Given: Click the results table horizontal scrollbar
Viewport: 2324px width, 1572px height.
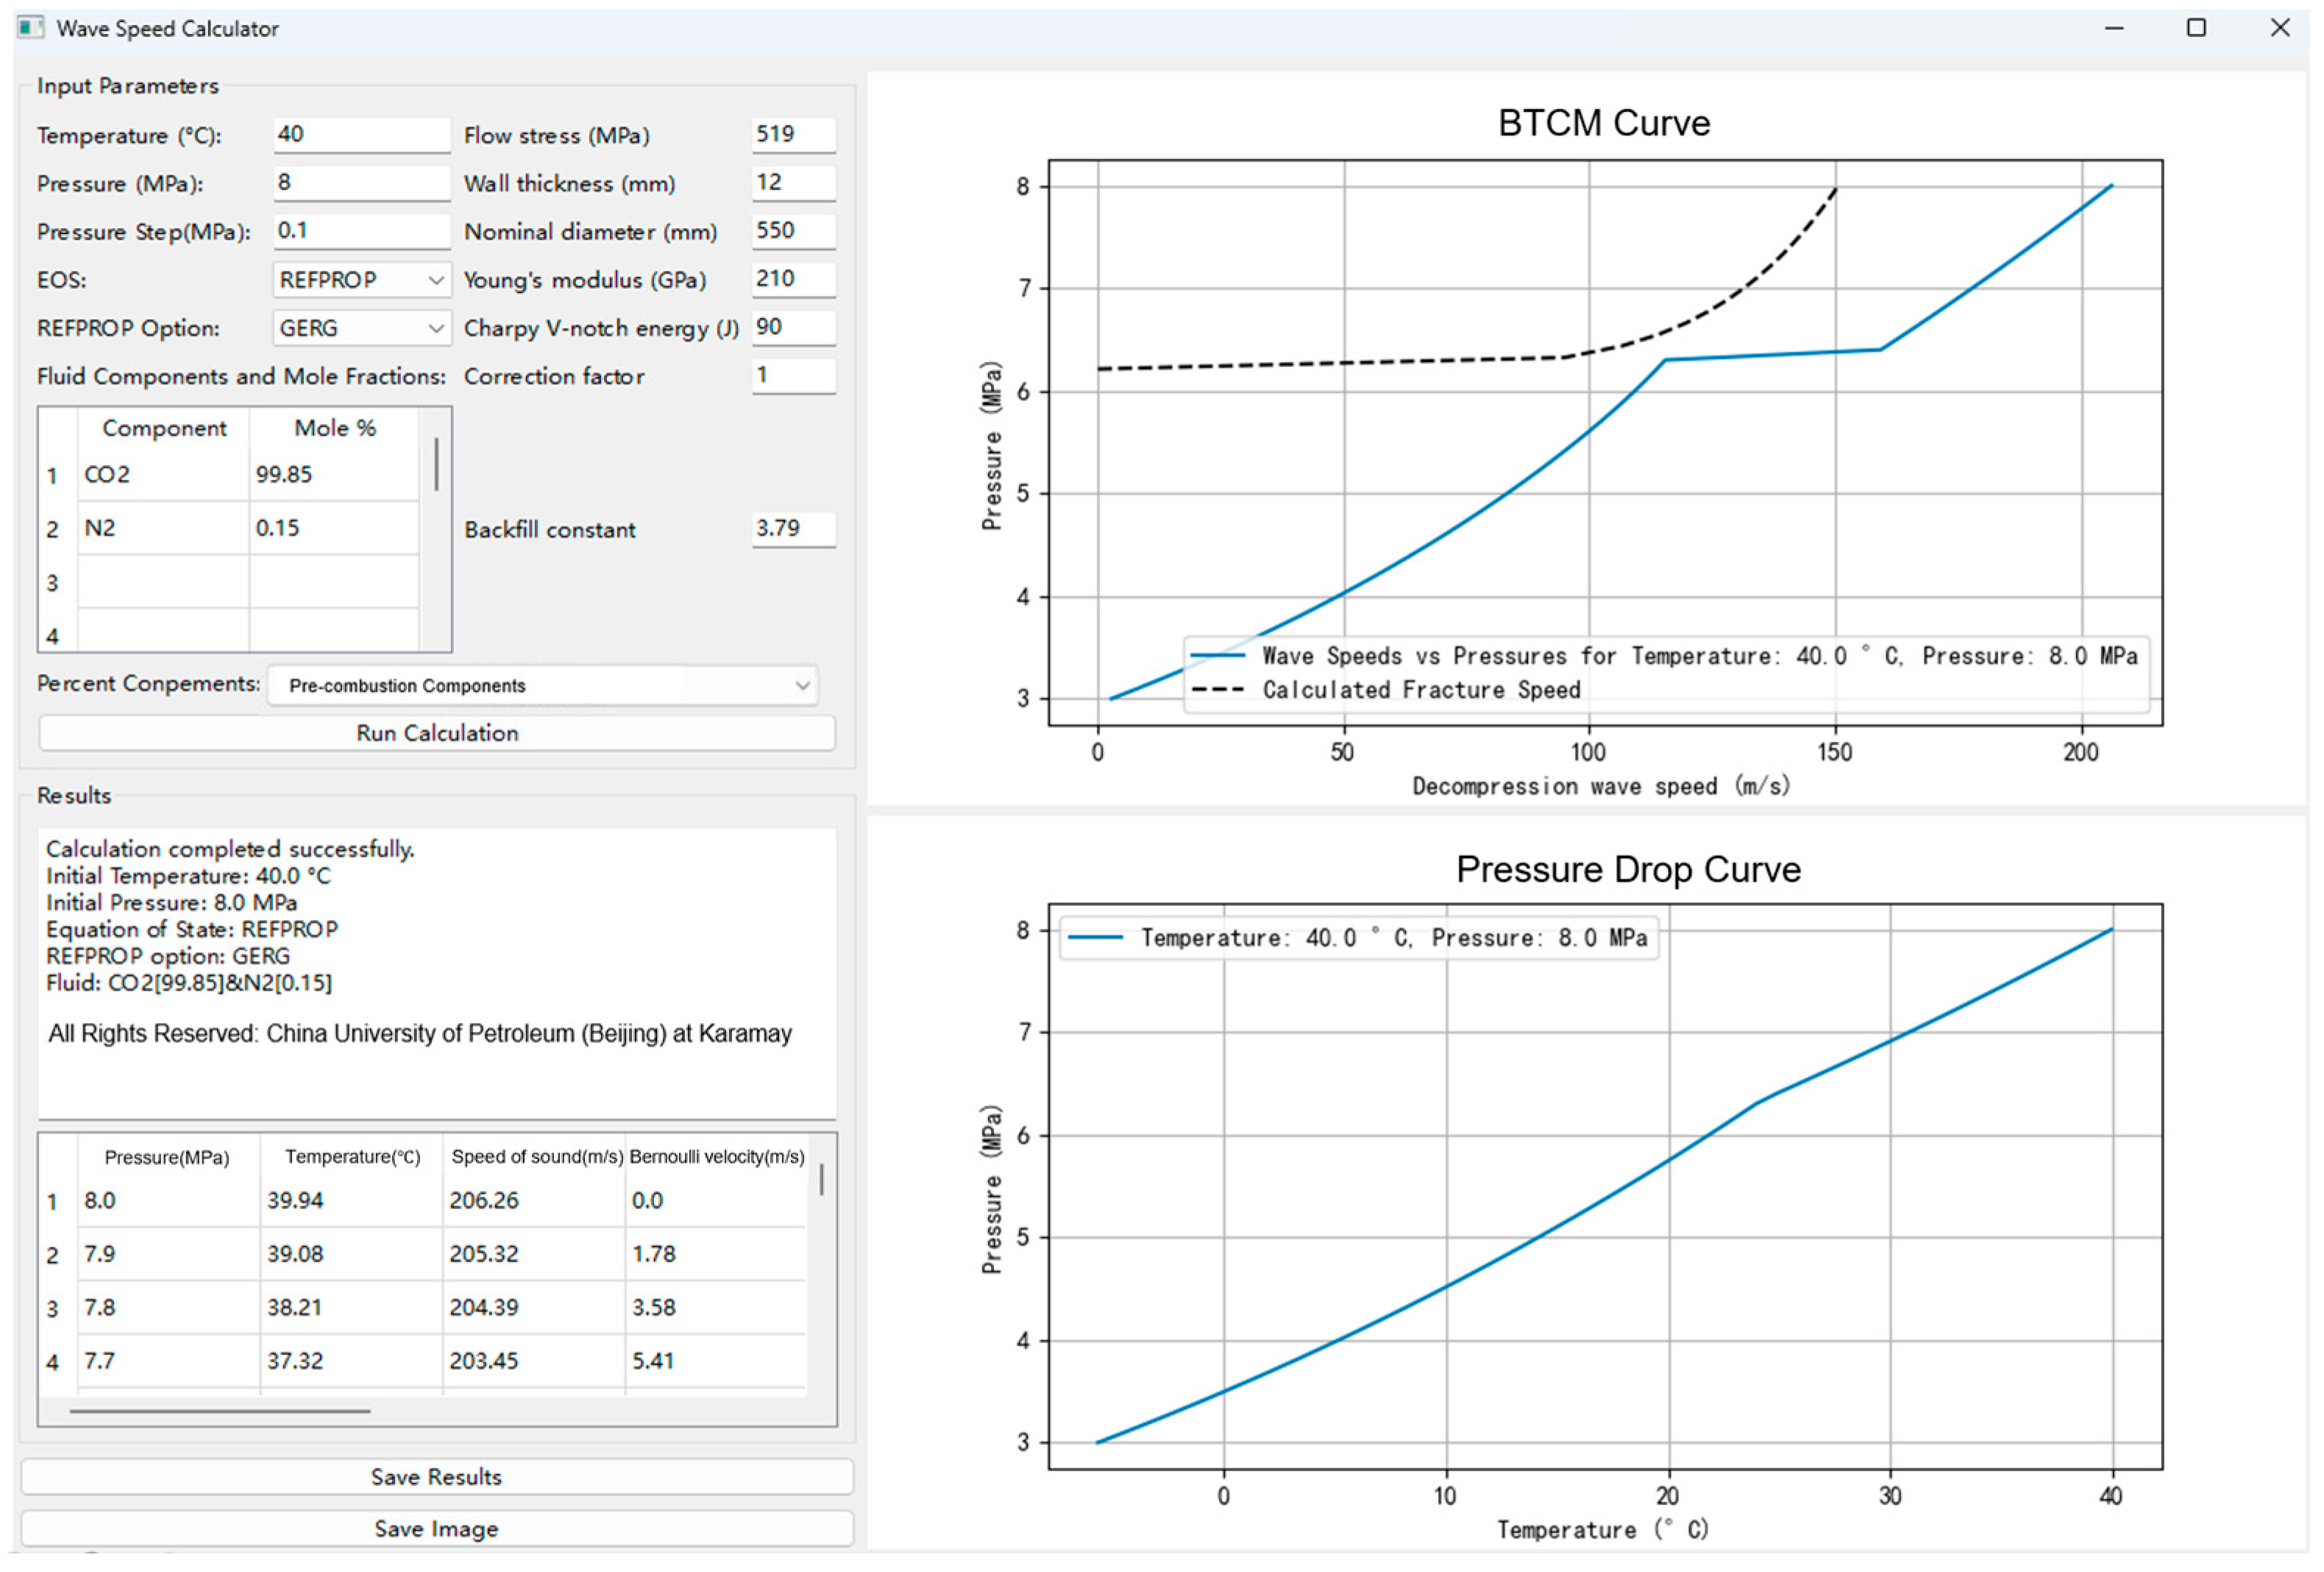Looking at the screenshot, I should 220,1411.
